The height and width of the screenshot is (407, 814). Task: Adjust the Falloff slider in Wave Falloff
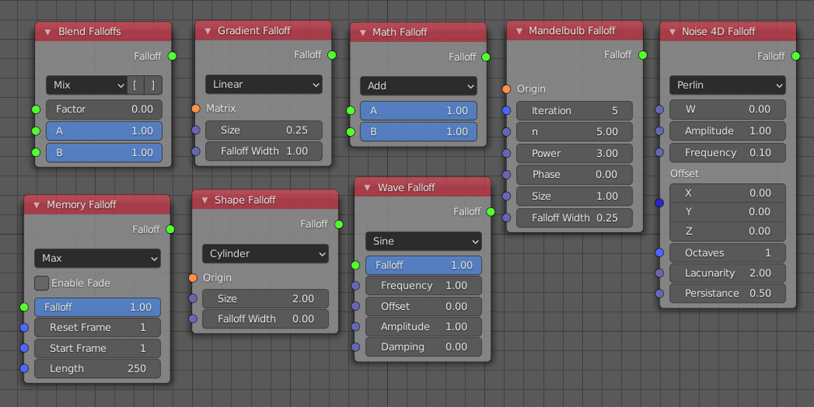click(x=424, y=265)
